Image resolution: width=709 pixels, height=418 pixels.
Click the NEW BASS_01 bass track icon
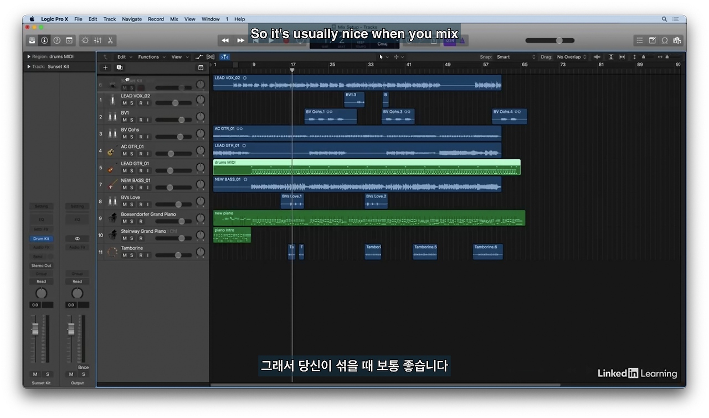pyautogui.click(x=112, y=185)
